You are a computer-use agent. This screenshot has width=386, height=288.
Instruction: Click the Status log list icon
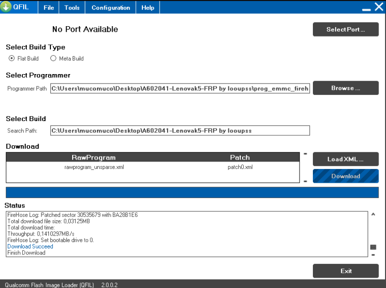click(x=373, y=247)
